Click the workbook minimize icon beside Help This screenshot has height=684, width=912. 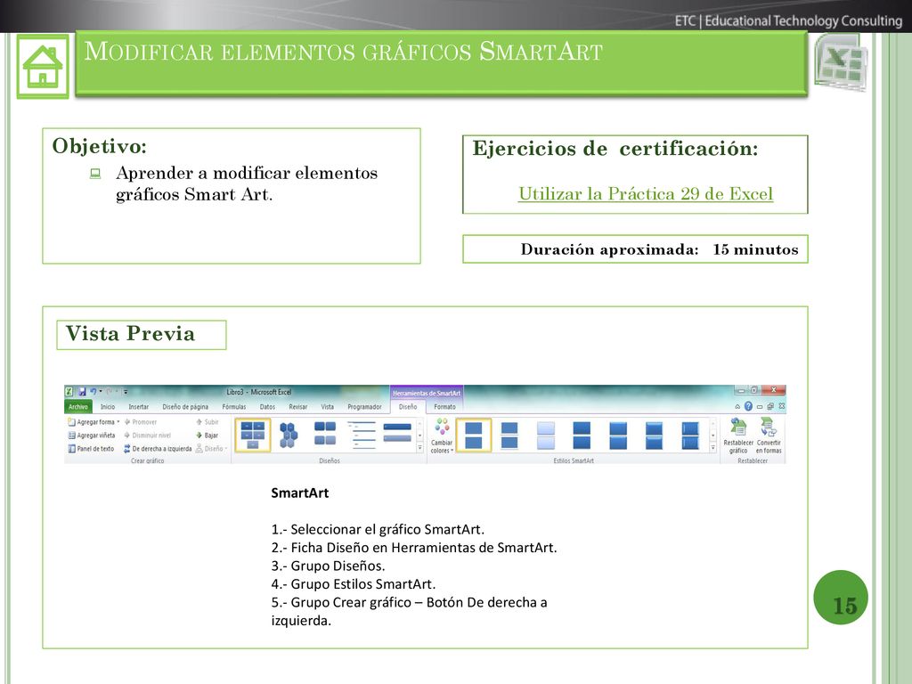coord(759,406)
